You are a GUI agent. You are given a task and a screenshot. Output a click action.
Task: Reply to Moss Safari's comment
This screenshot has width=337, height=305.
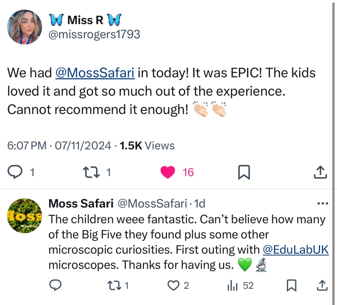56,285
